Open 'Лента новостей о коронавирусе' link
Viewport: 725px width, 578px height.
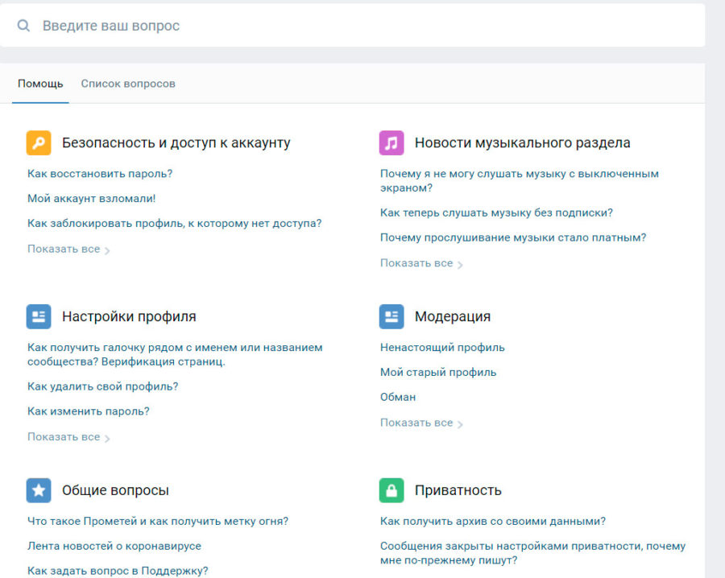click(114, 546)
